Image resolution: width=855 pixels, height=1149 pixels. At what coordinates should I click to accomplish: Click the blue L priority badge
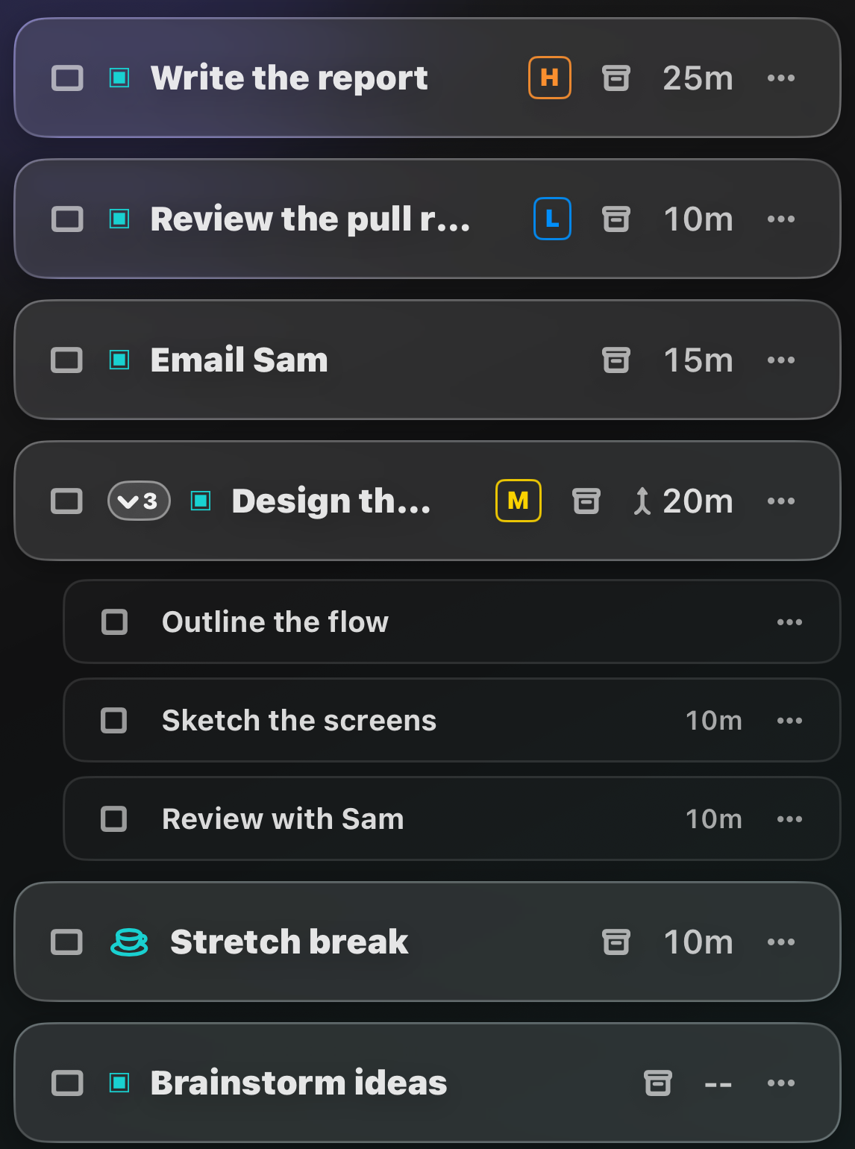tap(553, 219)
